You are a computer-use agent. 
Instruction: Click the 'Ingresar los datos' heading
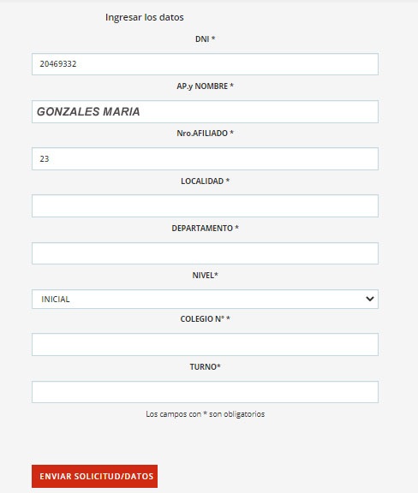pyautogui.click(x=145, y=17)
